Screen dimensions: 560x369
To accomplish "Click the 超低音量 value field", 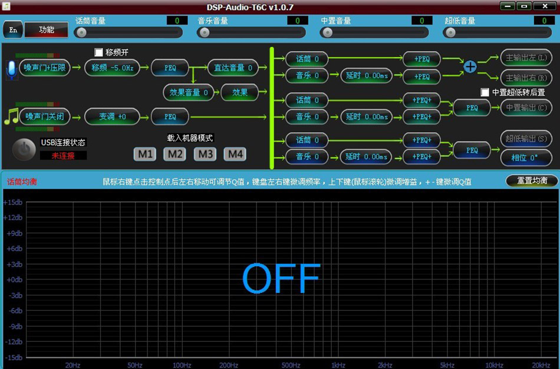I will pyautogui.click(x=543, y=19).
